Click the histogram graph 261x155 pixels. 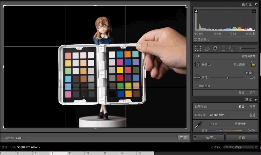pyautogui.click(x=225, y=20)
